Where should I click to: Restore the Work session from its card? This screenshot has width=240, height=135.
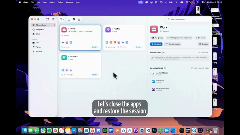[x=94, y=47]
